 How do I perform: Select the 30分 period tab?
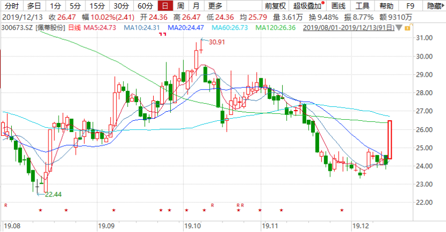click(x=121, y=6)
